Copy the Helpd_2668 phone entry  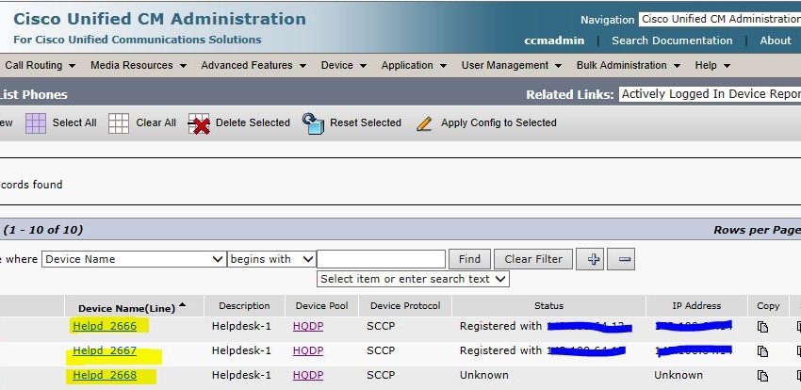tap(763, 376)
